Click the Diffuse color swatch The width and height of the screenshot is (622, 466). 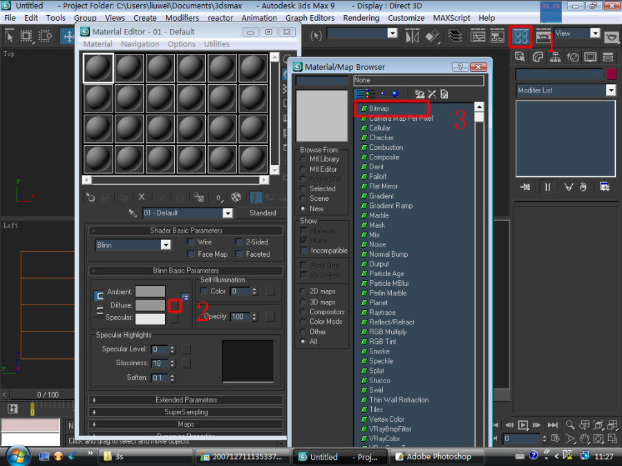click(150, 305)
